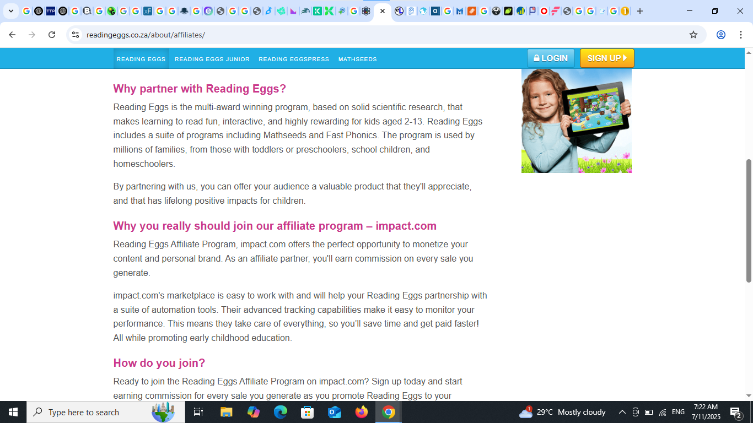Open Task View on the taskbar
753x423 pixels.
(198, 412)
